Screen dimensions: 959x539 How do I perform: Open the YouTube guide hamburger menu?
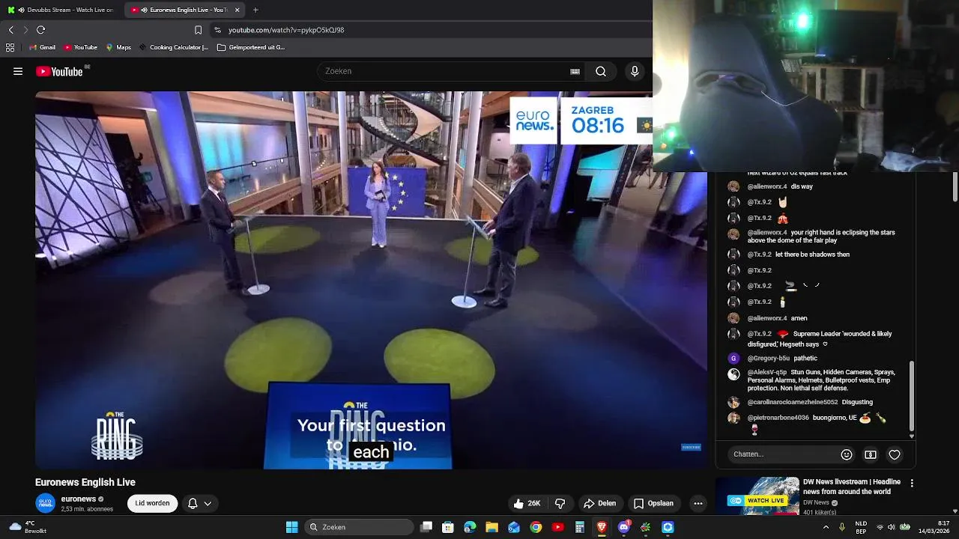coord(18,71)
